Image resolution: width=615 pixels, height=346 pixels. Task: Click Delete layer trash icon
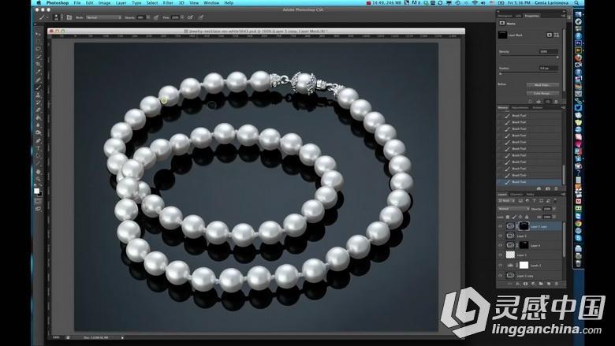pos(556,284)
